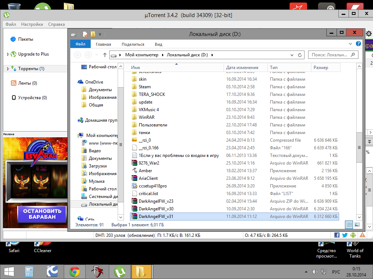Open the Steam folder icon
The width and height of the screenshot is (373, 279).
(x=134, y=87)
